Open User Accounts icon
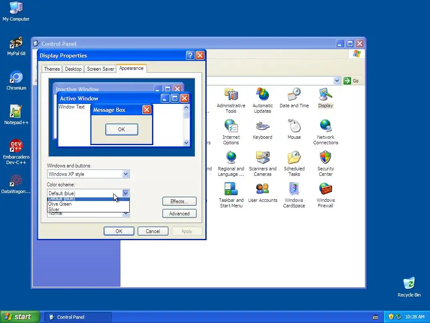 pos(262,193)
